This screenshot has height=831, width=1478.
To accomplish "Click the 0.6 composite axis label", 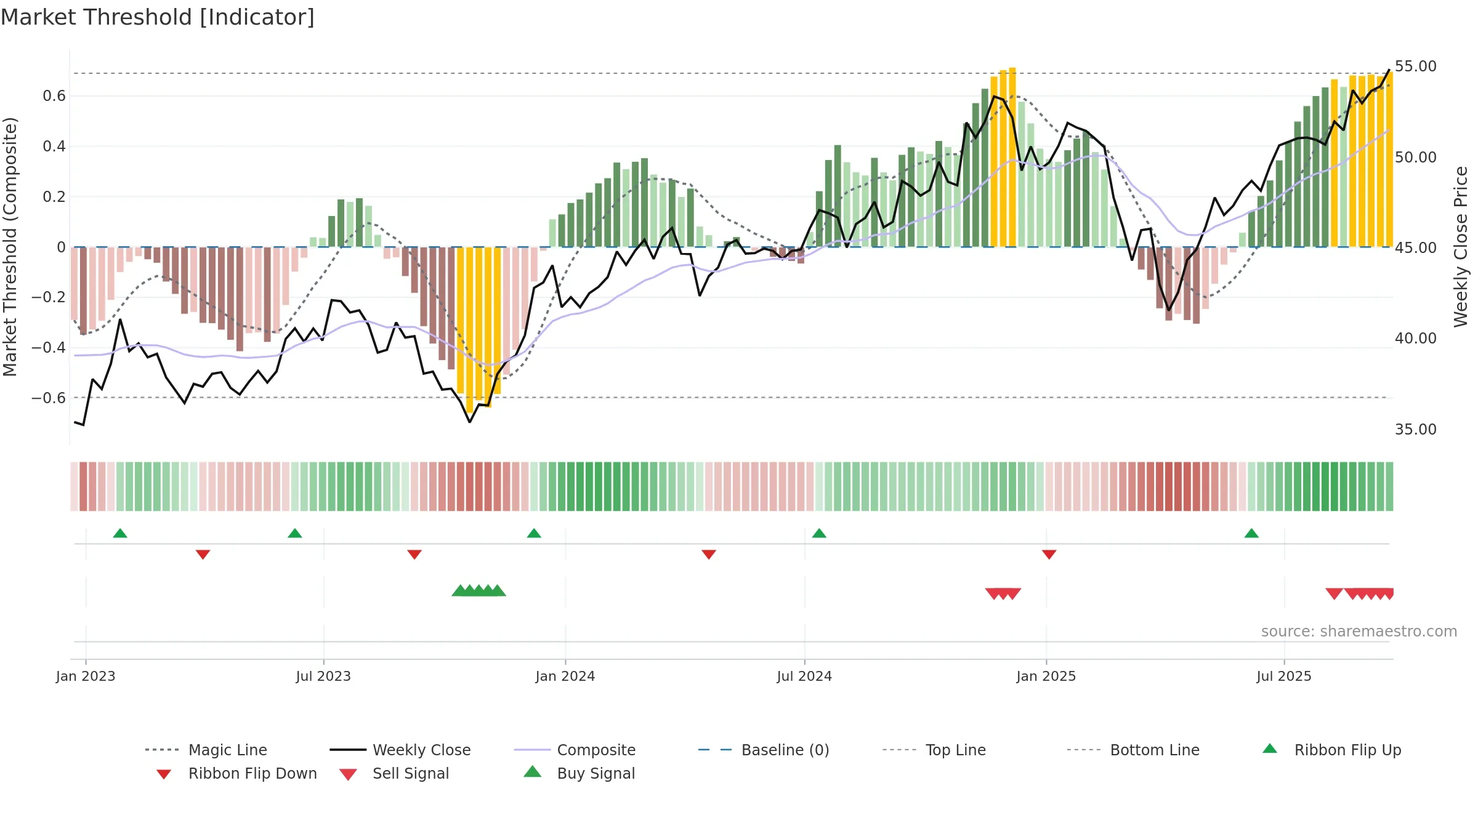I will [x=54, y=96].
